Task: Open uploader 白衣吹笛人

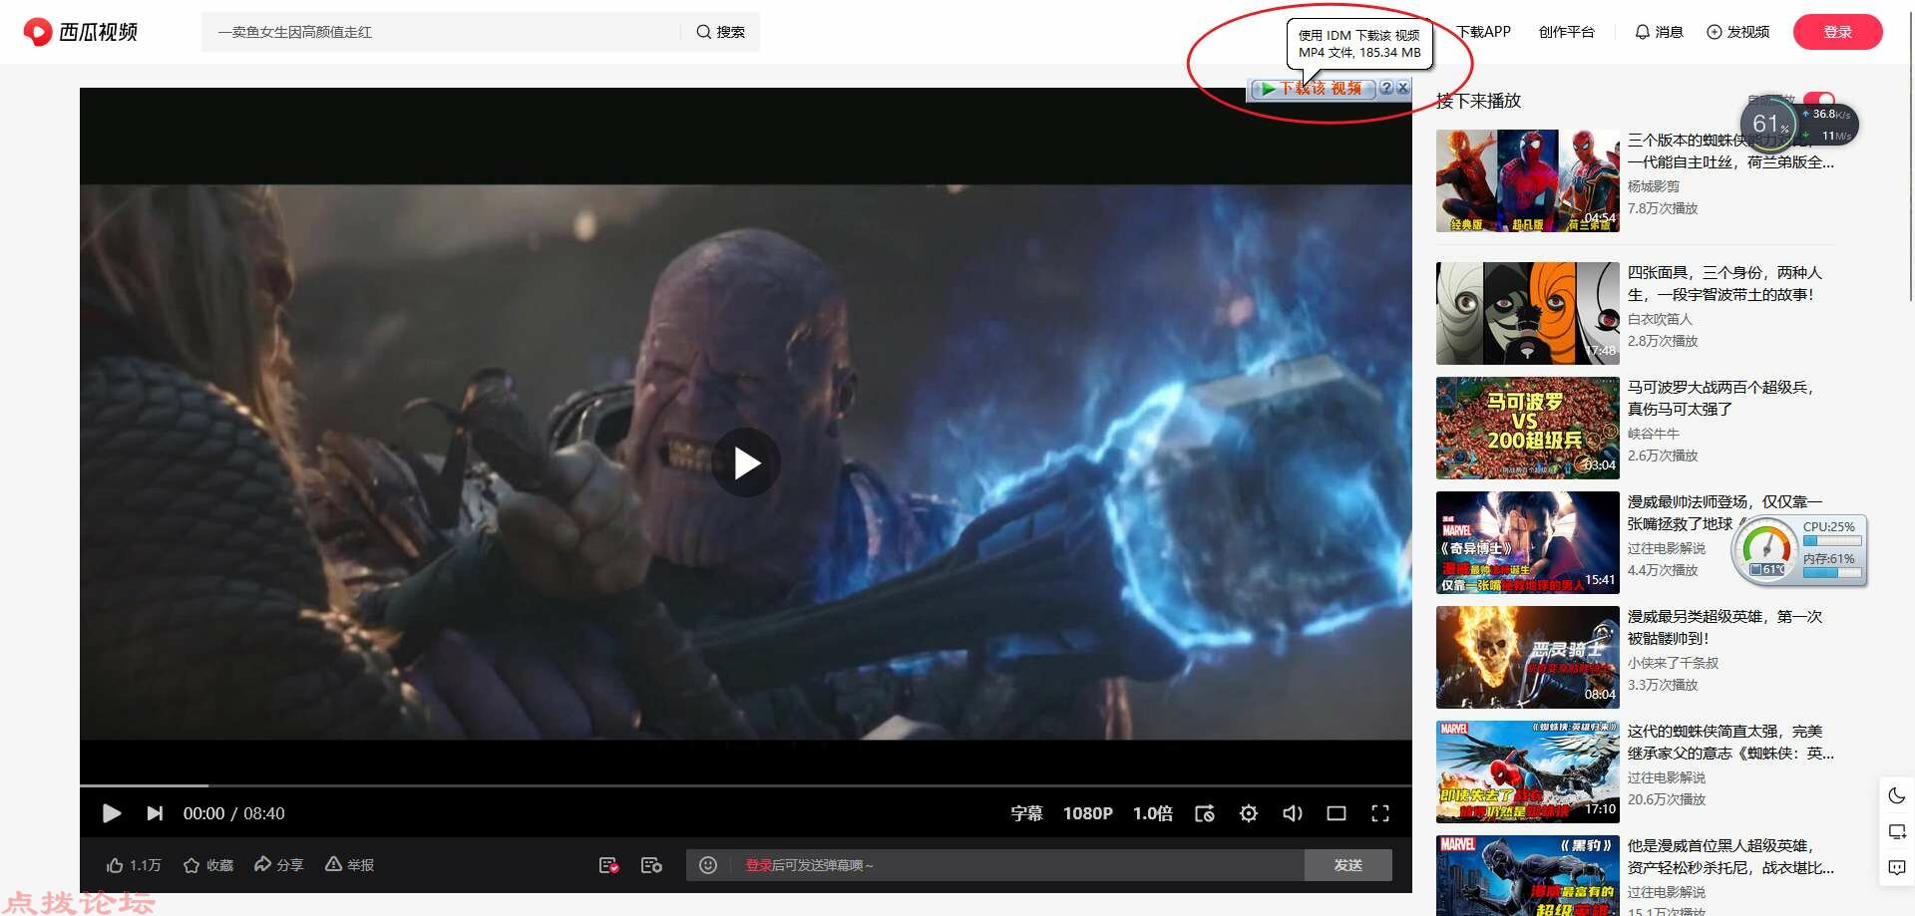Action: click(x=1660, y=319)
